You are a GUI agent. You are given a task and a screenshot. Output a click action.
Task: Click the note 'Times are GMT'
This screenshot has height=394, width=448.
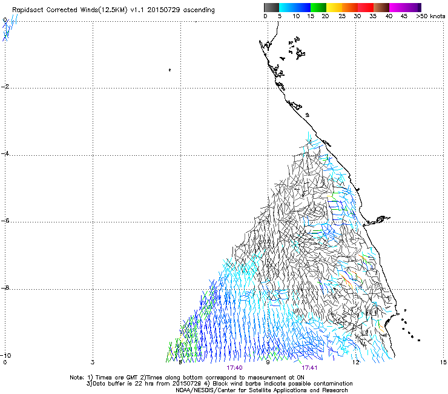(117, 378)
